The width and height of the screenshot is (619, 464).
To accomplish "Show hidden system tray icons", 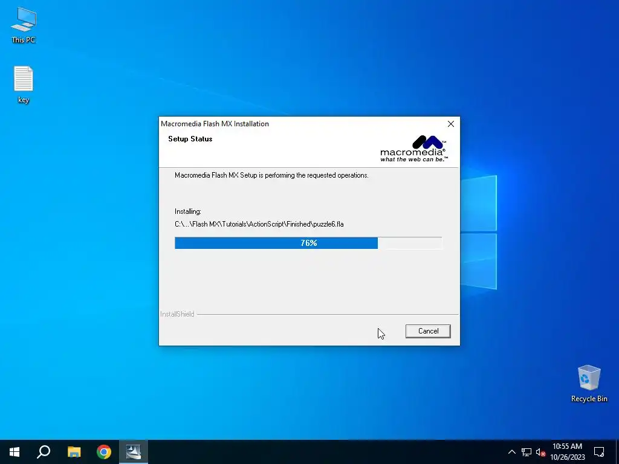I will pos(511,452).
